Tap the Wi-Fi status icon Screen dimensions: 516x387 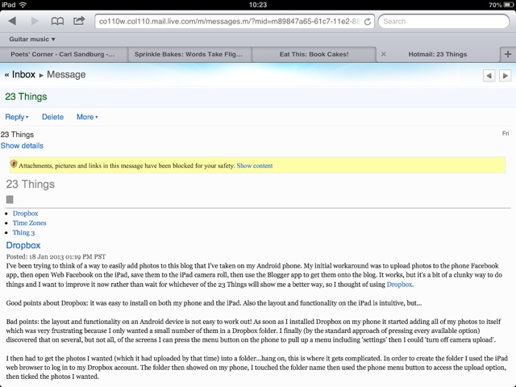tap(23, 5)
